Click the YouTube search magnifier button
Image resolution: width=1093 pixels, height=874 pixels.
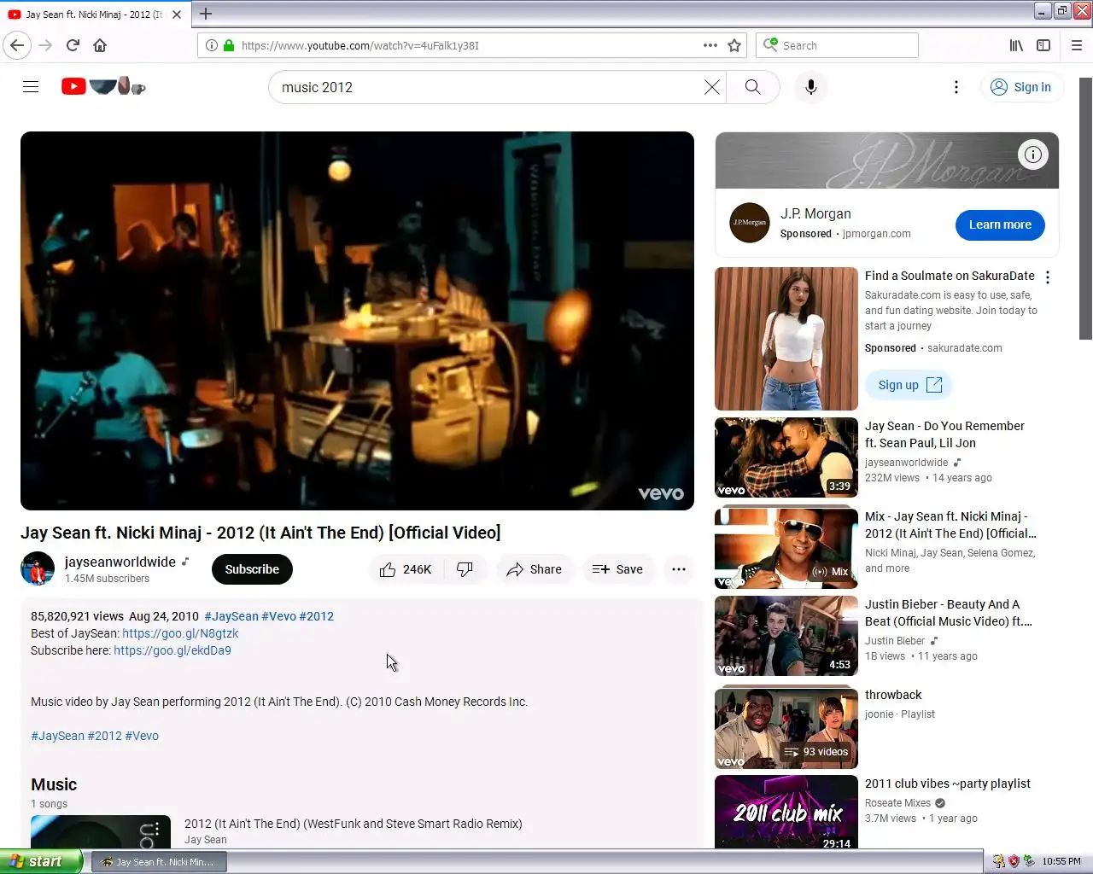coord(752,87)
